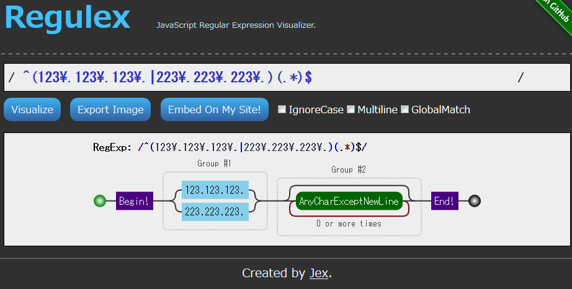Click the dark end circle node
The image size is (572, 289).
click(x=474, y=201)
